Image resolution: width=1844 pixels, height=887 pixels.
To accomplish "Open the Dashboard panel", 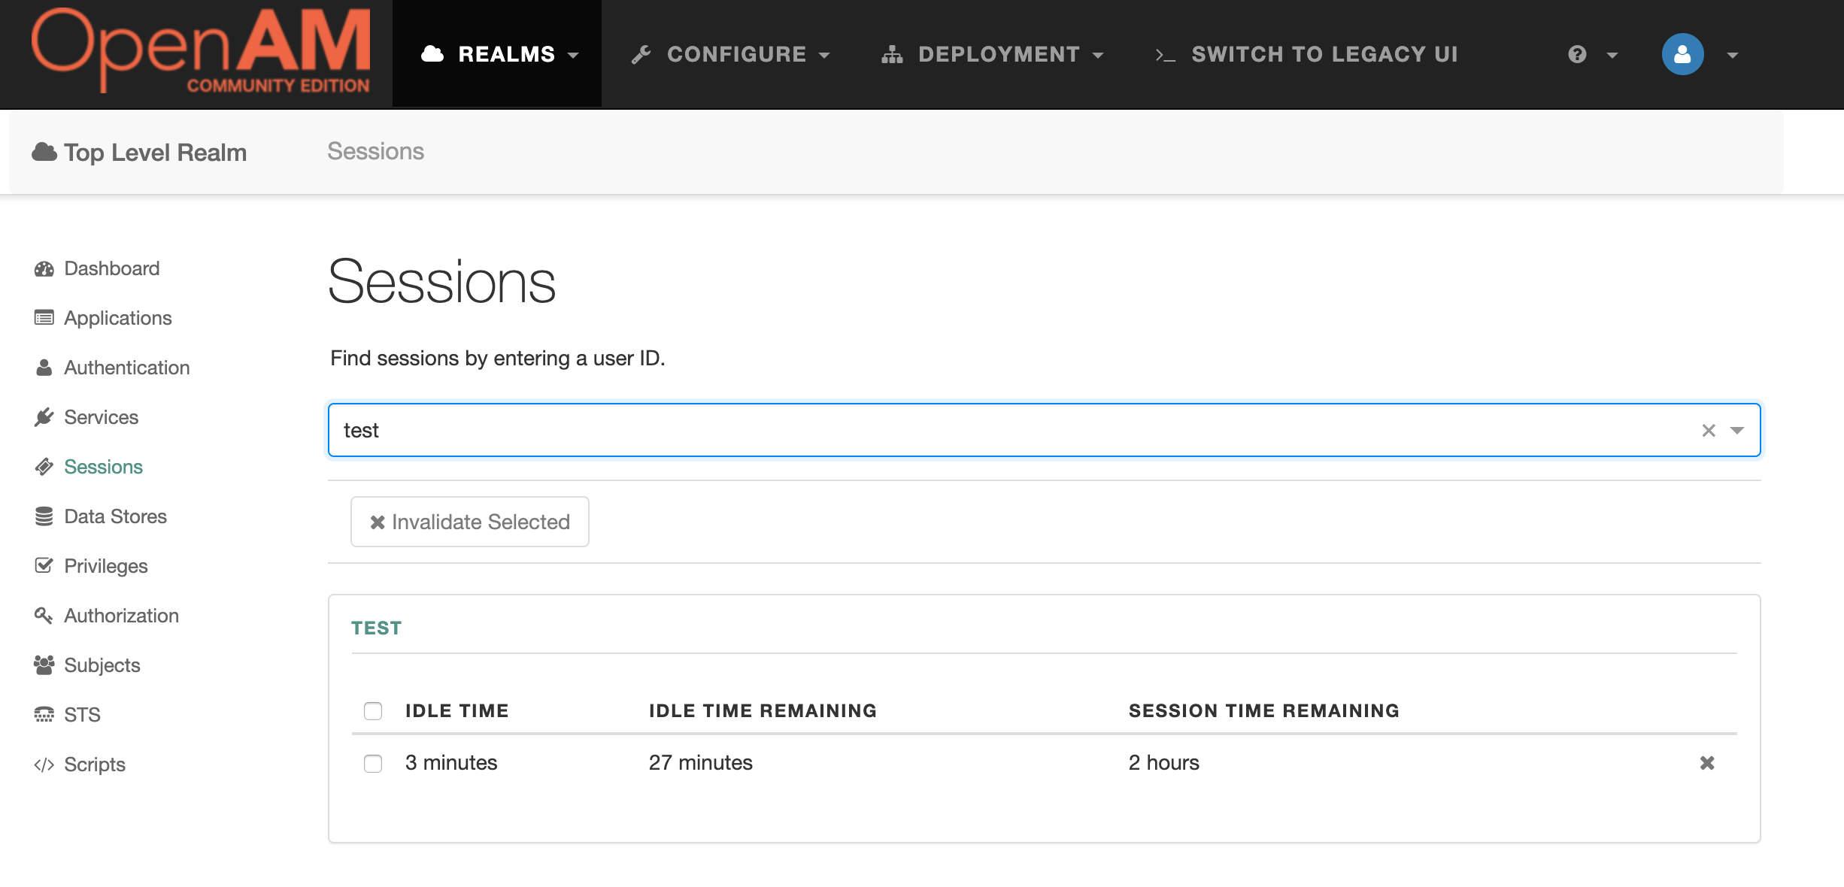I will [x=111, y=268].
